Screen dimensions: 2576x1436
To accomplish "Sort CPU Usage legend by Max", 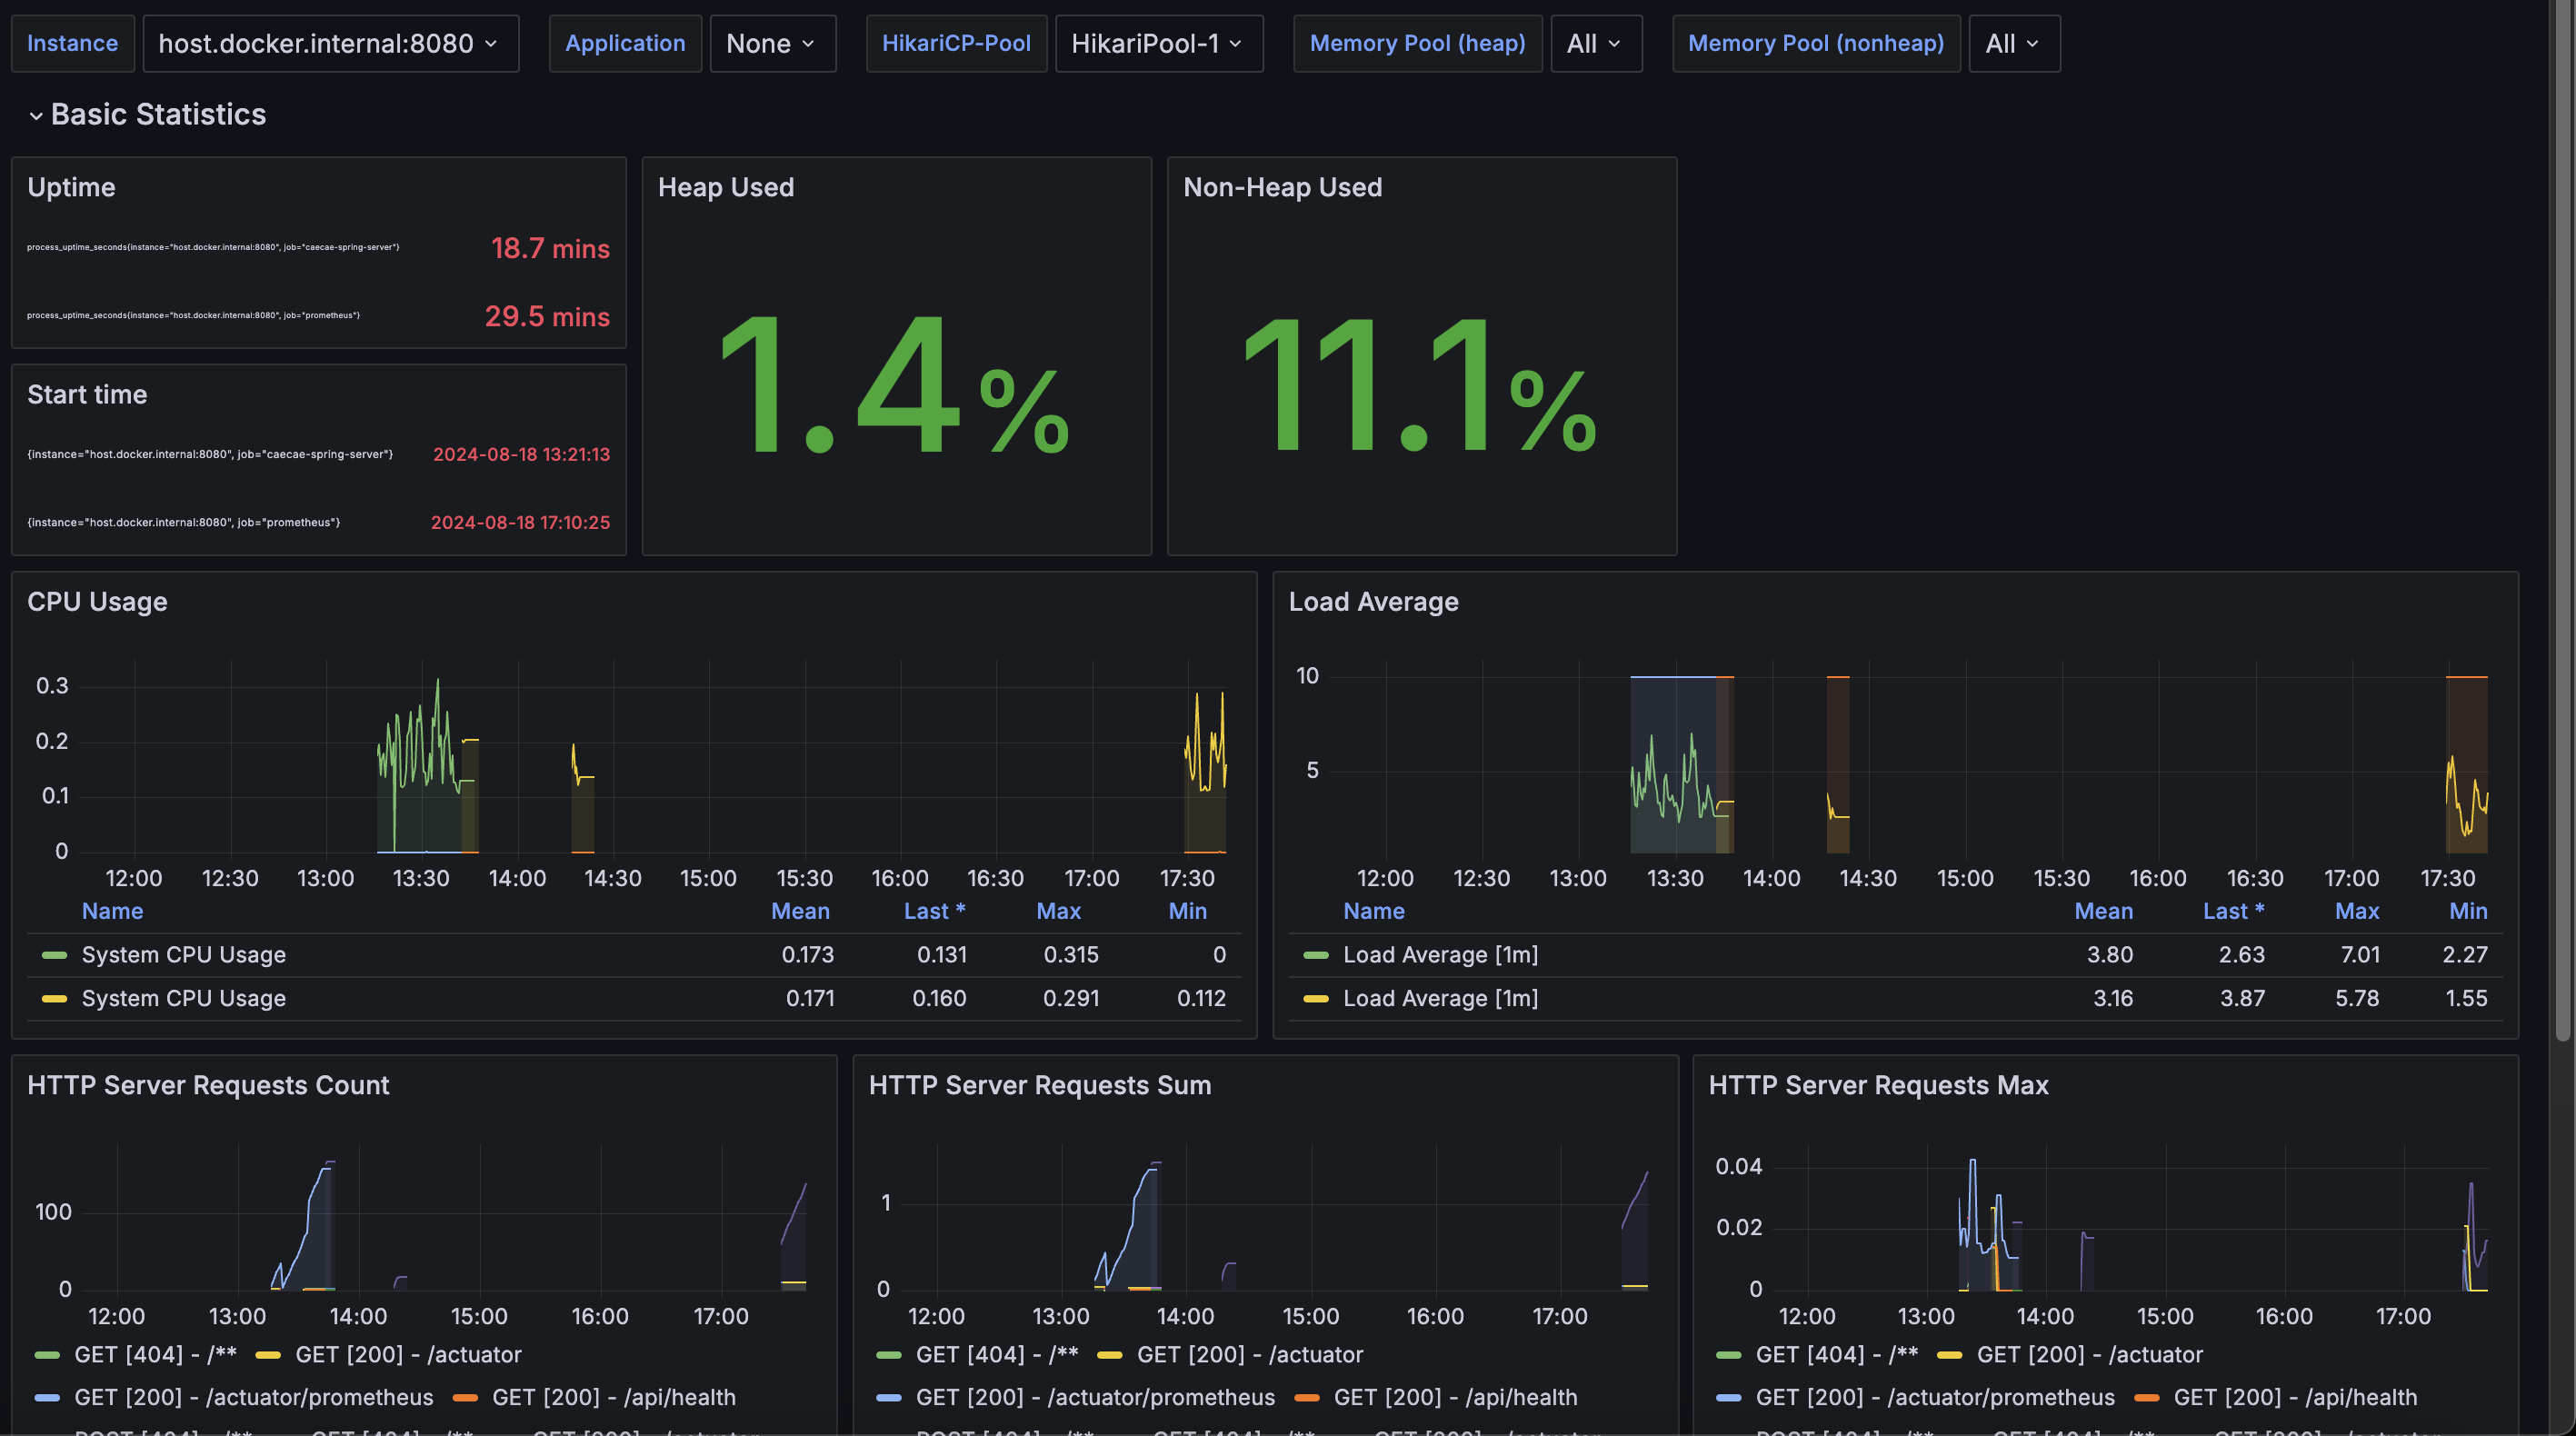I will [x=1058, y=911].
